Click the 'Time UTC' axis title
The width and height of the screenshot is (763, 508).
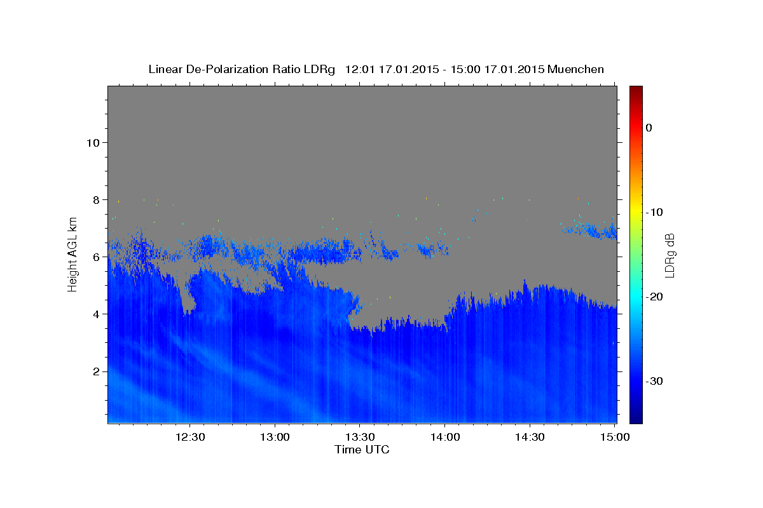click(x=362, y=450)
